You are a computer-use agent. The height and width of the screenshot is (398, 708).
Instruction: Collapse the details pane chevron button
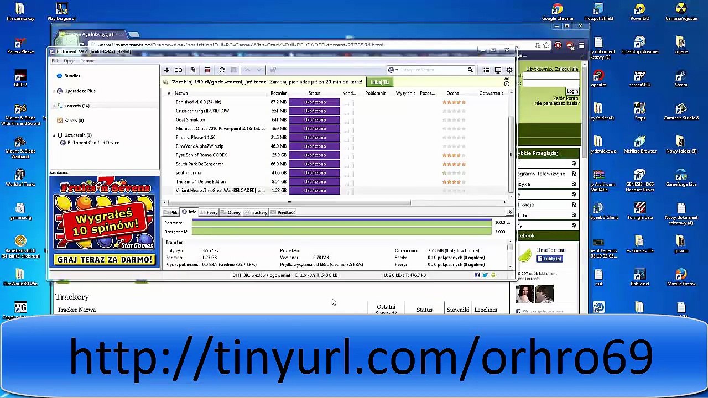click(x=509, y=212)
